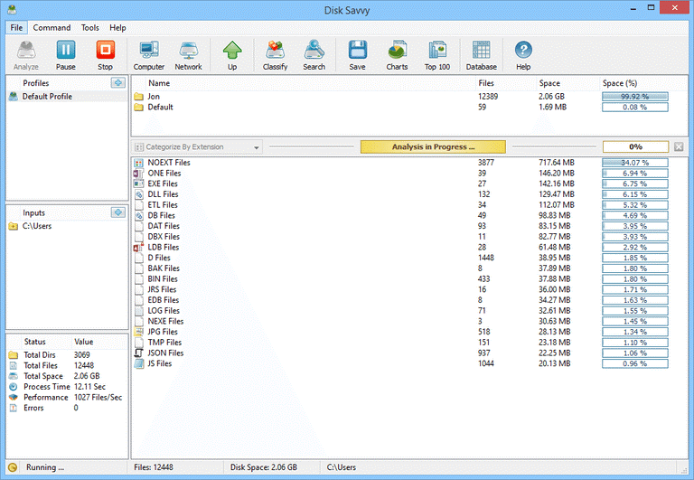Open the Charts view

pyautogui.click(x=397, y=55)
